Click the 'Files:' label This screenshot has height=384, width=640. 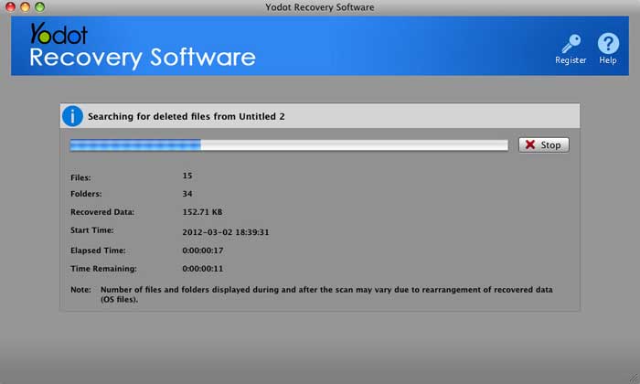pyautogui.click(x=80, y=178)
